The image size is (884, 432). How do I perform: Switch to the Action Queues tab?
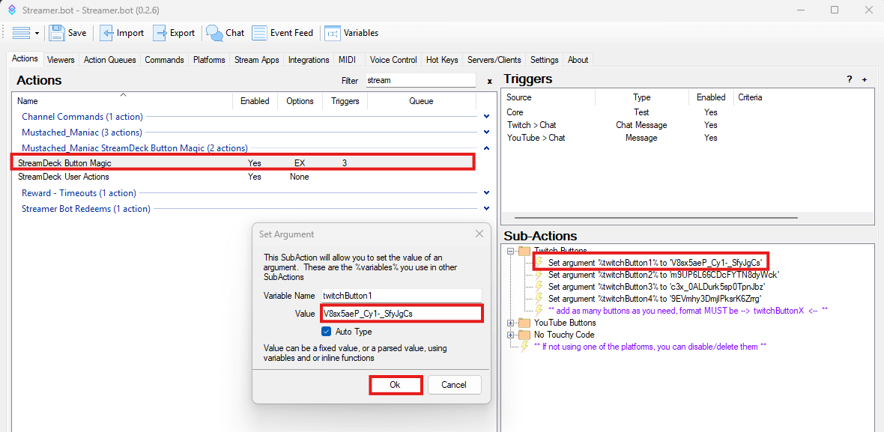click(109, 60)
